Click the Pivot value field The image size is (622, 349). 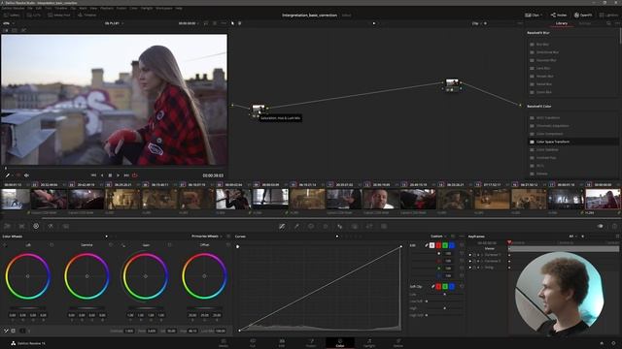(x=152, y=331)
